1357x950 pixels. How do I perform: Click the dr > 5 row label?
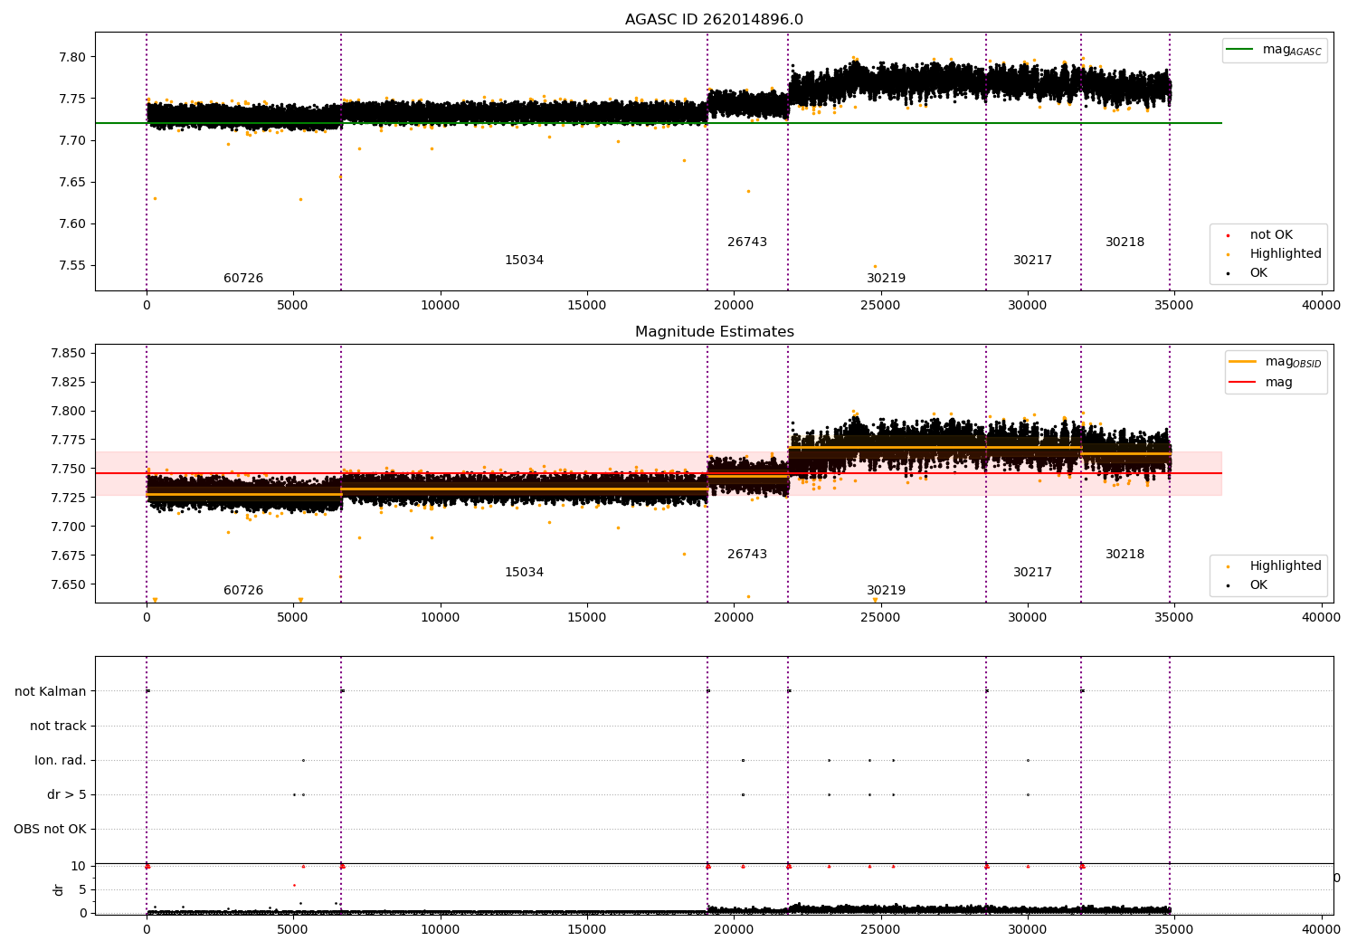click(67, 795)
